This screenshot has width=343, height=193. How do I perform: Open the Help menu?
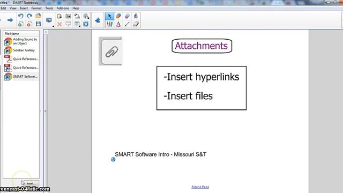(76, 8)
